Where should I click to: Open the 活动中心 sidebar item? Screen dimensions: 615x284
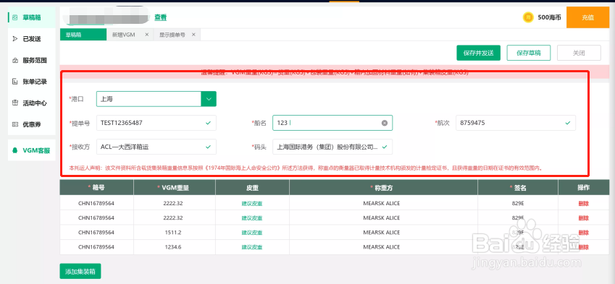coord(31,103)
